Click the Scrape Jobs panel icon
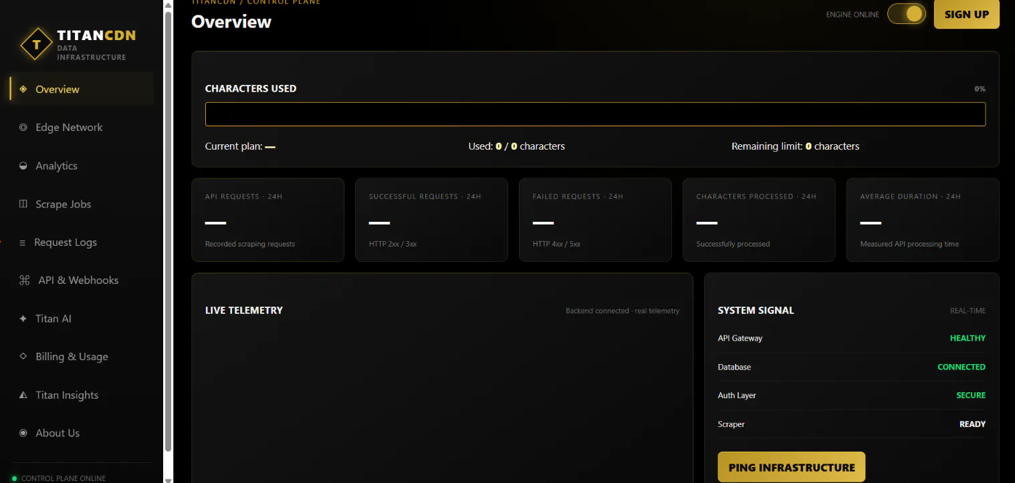Image resolution: width=1015 pixels, height=483 pixels. pos(23,204)
